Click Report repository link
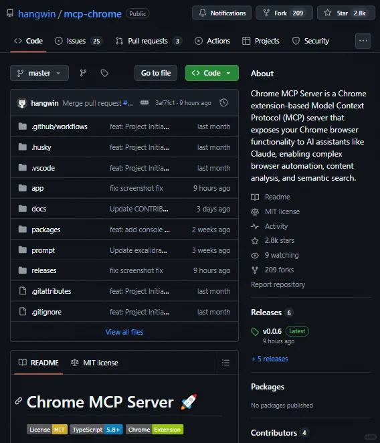This screenshot has width=380, height=443. tap(278, 284)
